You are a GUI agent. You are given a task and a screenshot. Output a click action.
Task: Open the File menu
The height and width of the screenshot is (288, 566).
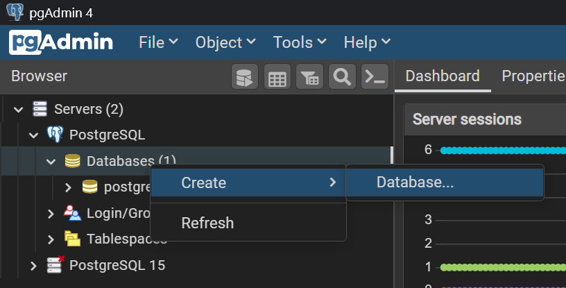[x=158, y=42]
